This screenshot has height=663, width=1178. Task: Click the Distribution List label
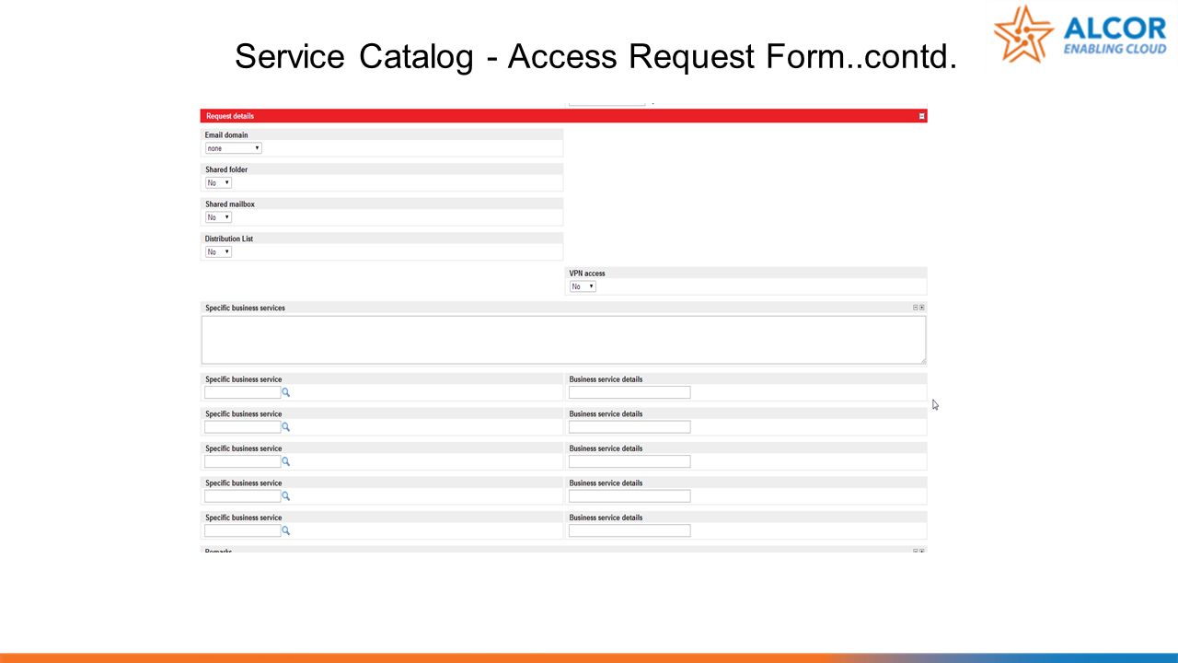click(229, 238)
